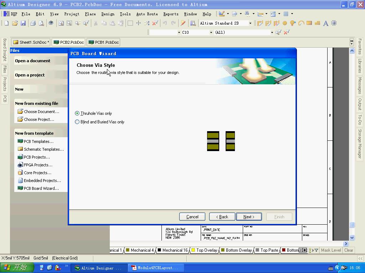Click the Place Pad icon
The image size is (365, 273).
tap(285, 23)
